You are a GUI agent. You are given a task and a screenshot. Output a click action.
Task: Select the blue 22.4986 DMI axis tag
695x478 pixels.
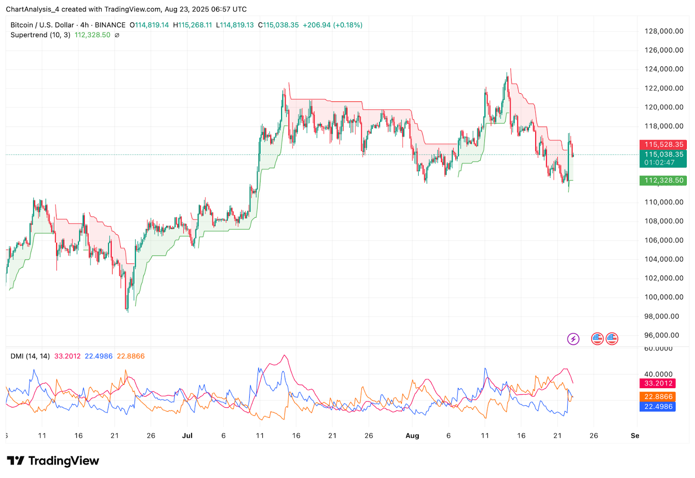coord(658,406)
